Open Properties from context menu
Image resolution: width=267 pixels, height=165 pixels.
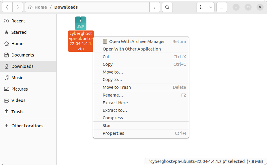[x=141, y=133]
